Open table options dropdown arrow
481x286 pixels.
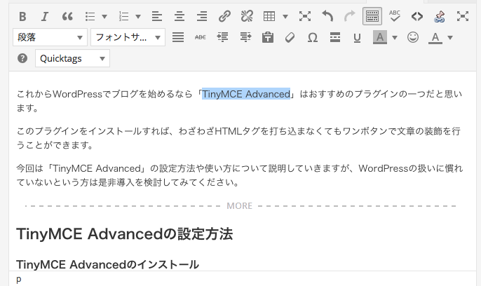(x=285, y=16)
